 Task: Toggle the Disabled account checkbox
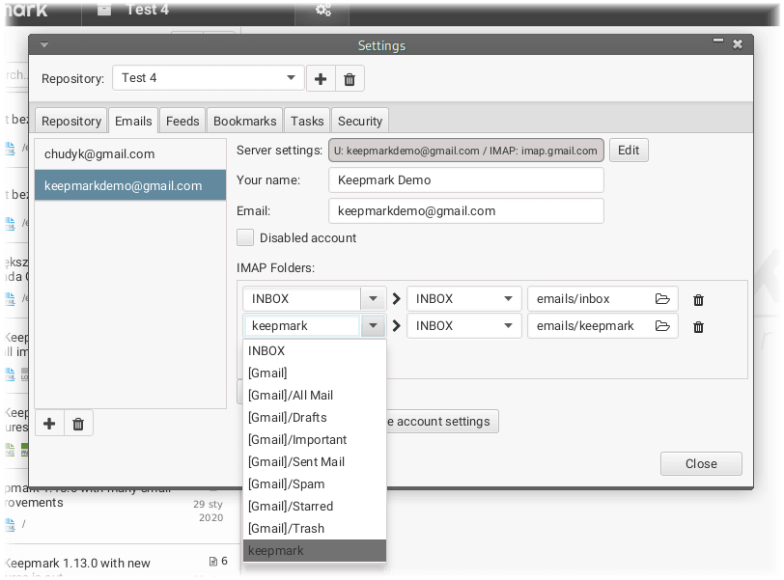pos(245,237)
